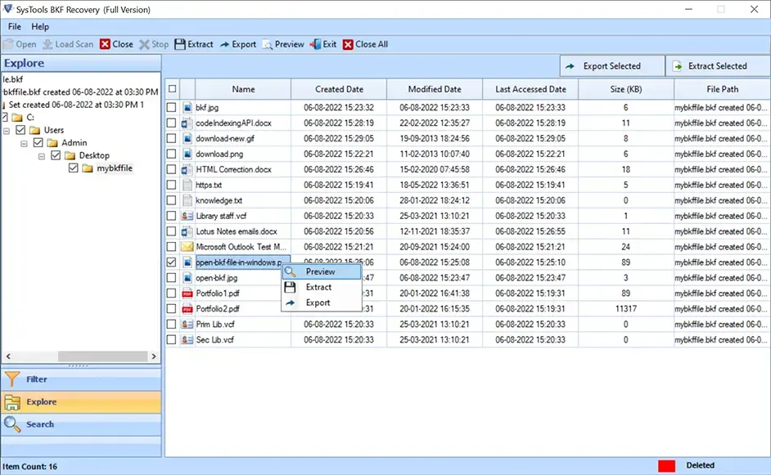Check the box for Prim Lib.vcf
This screenshot has width=771, height=475.
tap(171, 325)
